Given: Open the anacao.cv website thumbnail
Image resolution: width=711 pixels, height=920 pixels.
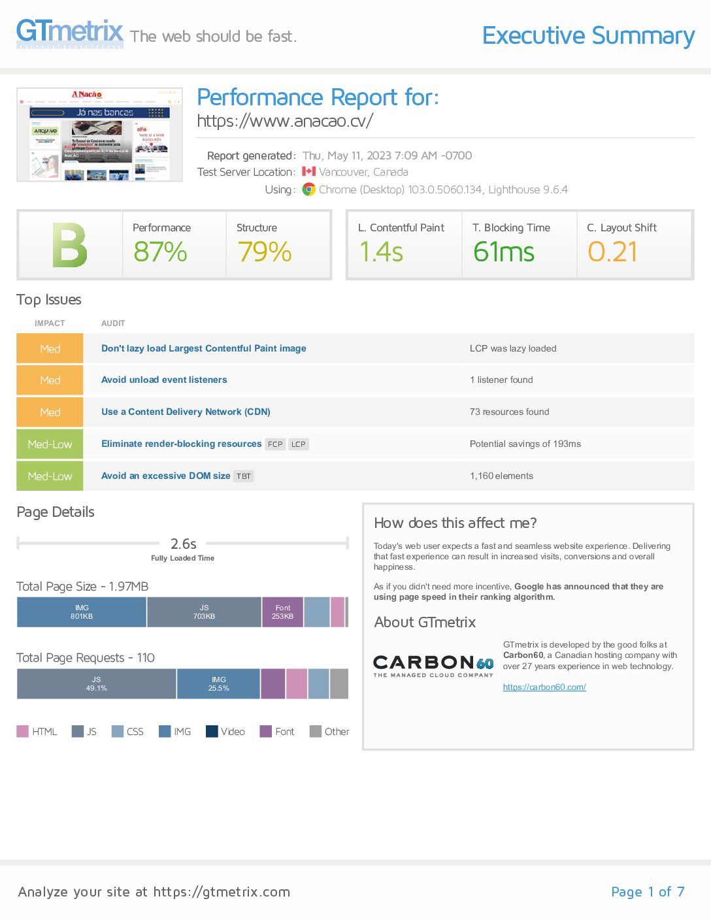Looking at the screenshot, I should tap(99, 135).
